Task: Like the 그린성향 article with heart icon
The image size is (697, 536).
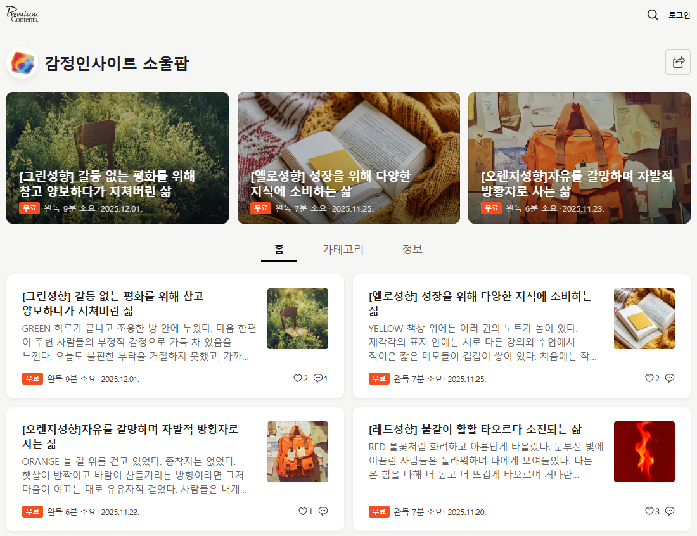Action: tap(298, 378)
